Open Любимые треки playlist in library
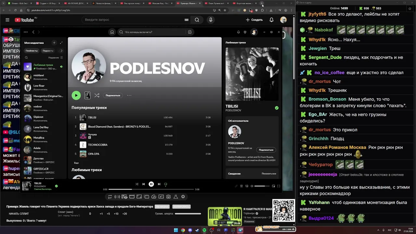 tap(44, 67)
